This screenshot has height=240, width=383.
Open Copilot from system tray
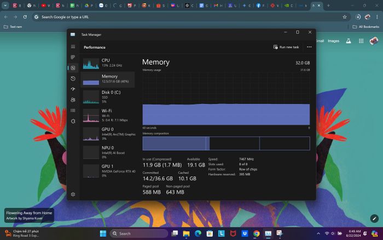374,233
